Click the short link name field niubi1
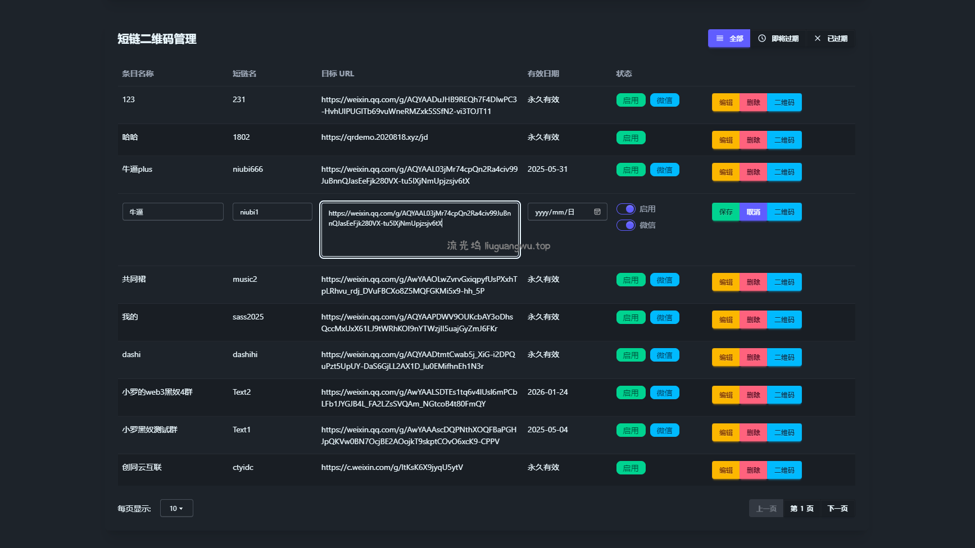Viewport: 975px width, 548px height. click(272, 212)
